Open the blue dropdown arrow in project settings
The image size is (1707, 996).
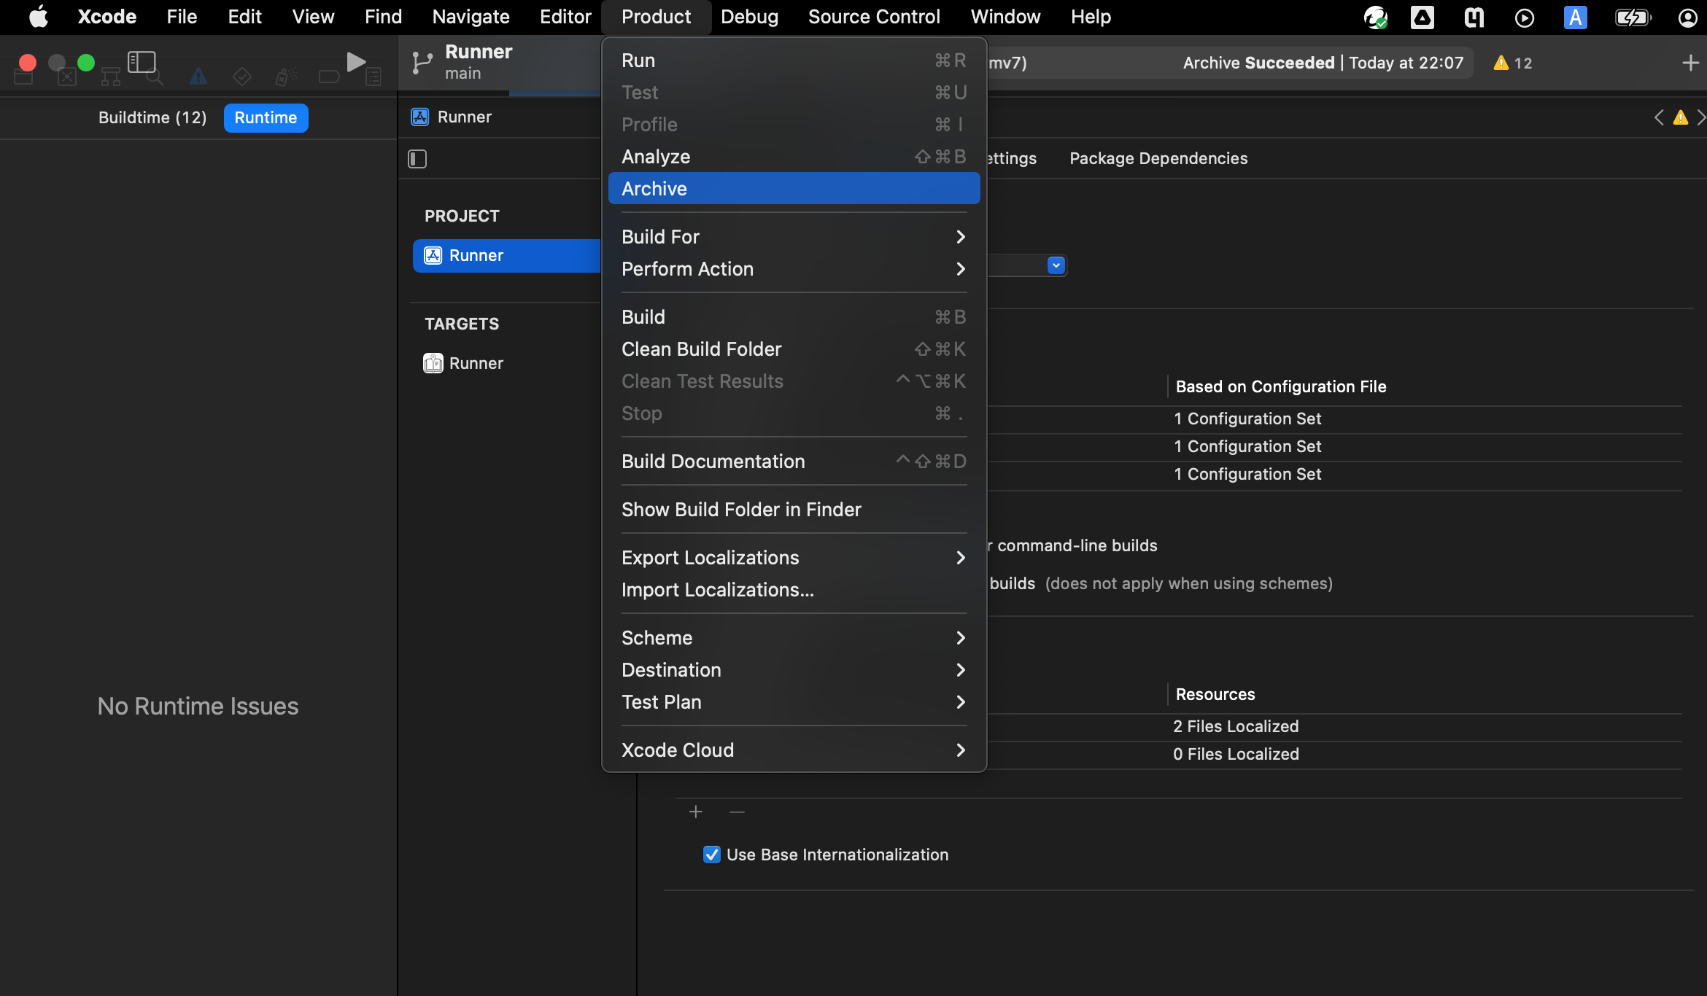point(1056,265)
